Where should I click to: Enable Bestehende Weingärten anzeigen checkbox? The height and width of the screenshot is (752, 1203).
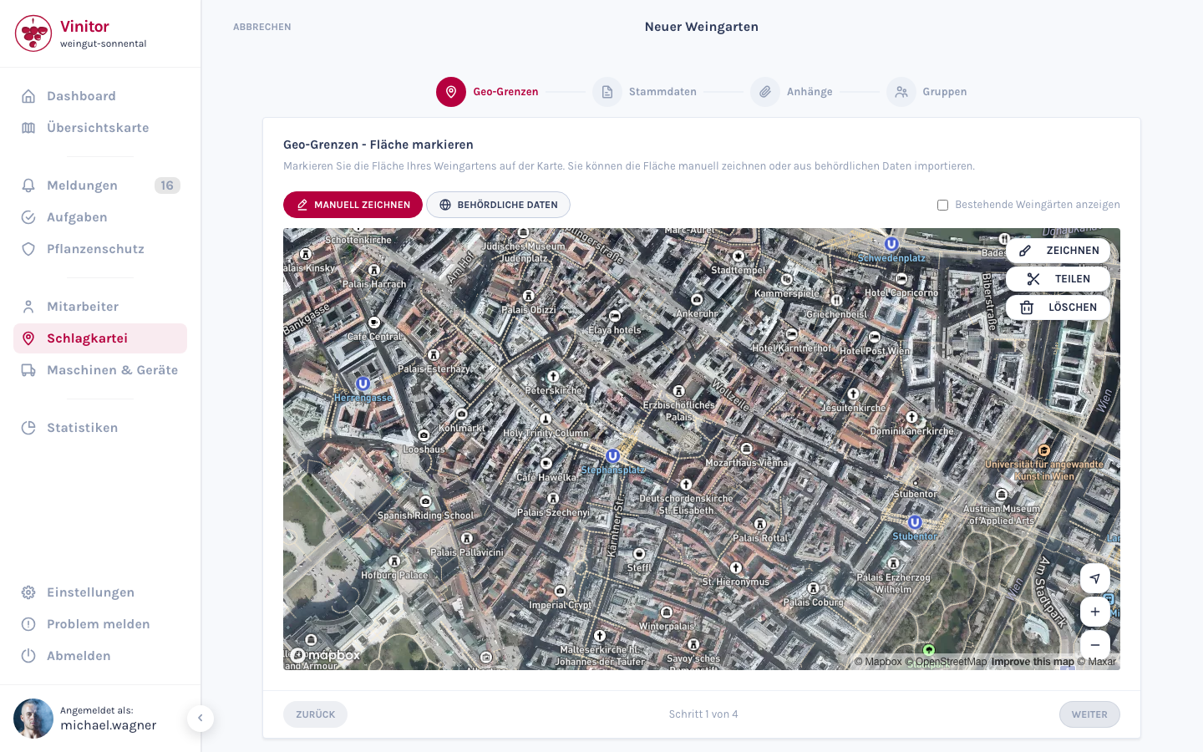click(x=942, y=205)
